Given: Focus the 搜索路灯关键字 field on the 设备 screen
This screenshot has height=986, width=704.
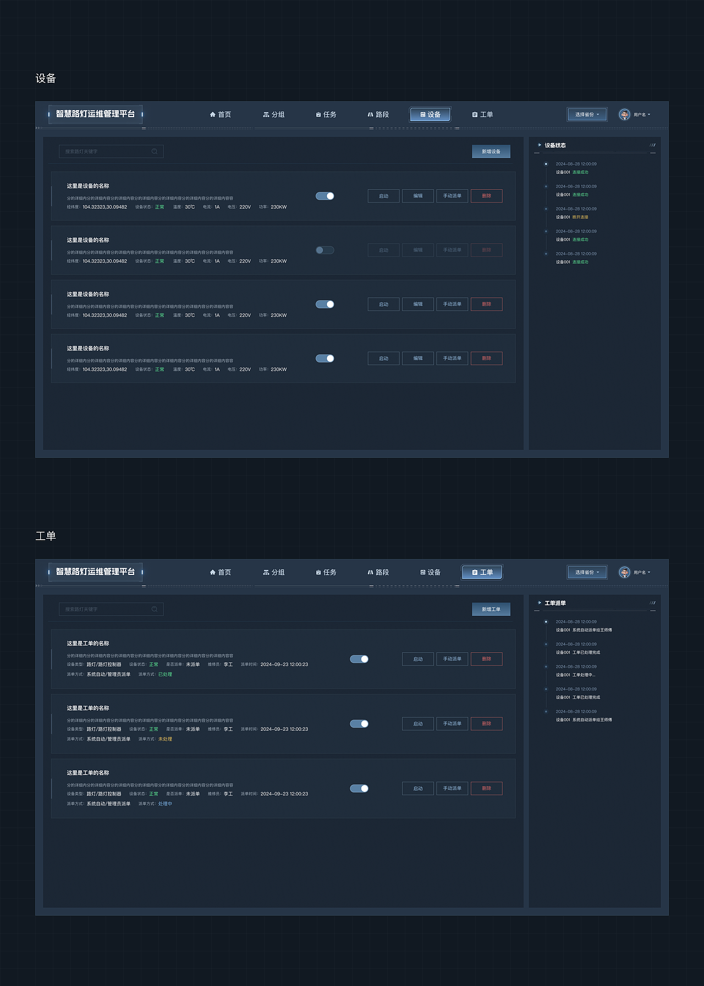Looking at the screenshot, I should tap(111, 151).
